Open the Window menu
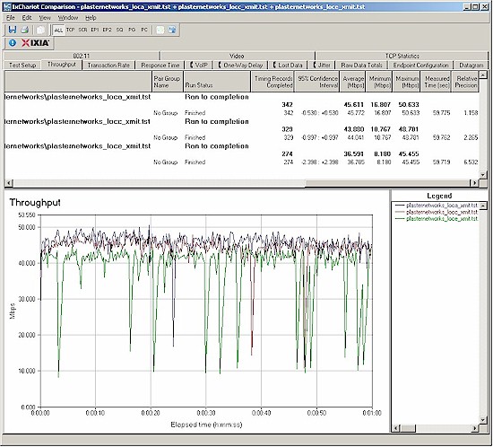 coord(67,18)
